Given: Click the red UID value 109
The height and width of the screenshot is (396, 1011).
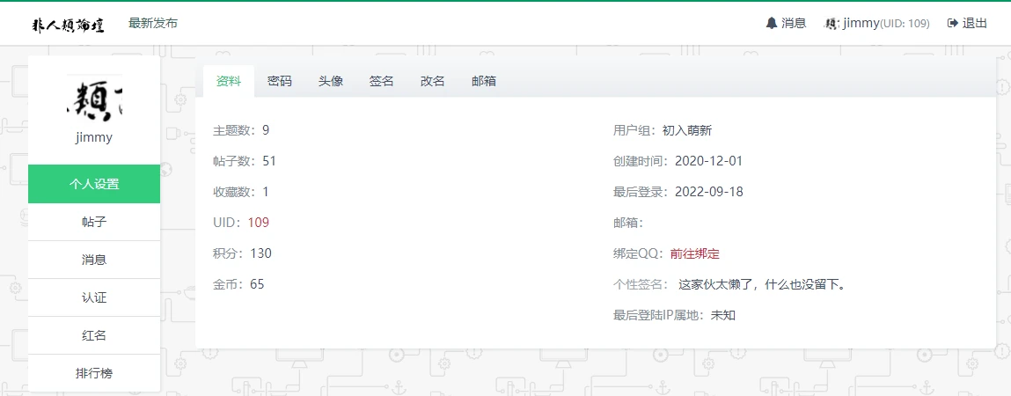Looking at the screenshot, I should pyautogui.click(x=258, y=223).
